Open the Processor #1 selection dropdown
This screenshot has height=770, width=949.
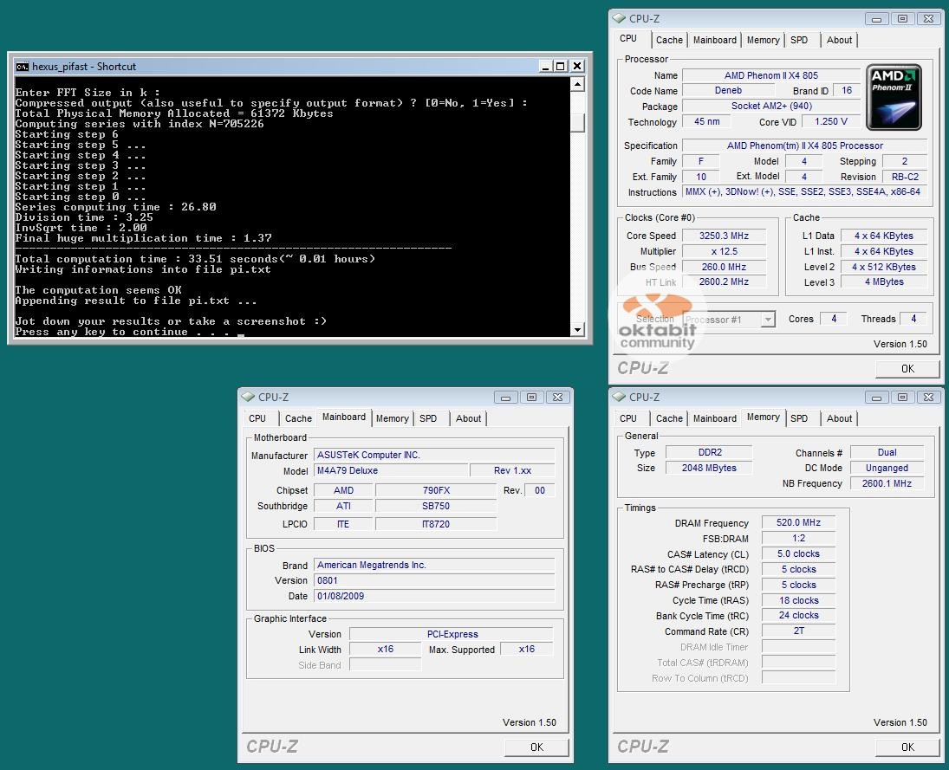tap(768, 320)
